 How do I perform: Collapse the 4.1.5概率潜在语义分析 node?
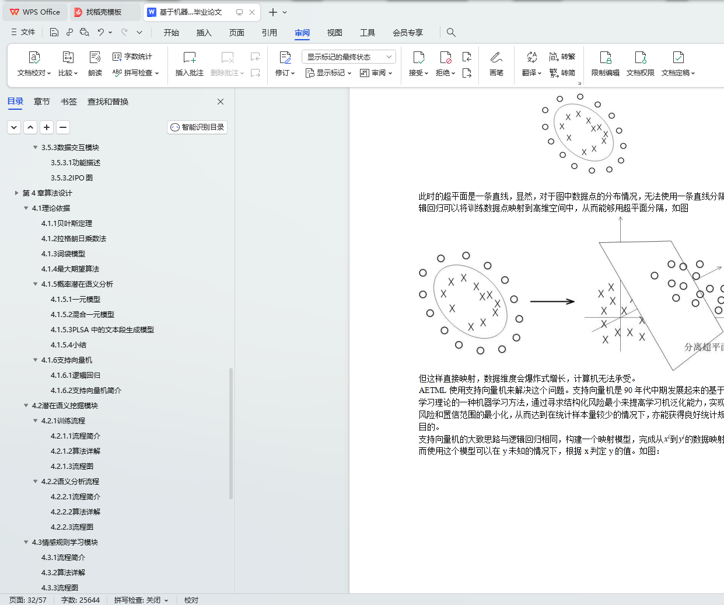pos(36,284)
